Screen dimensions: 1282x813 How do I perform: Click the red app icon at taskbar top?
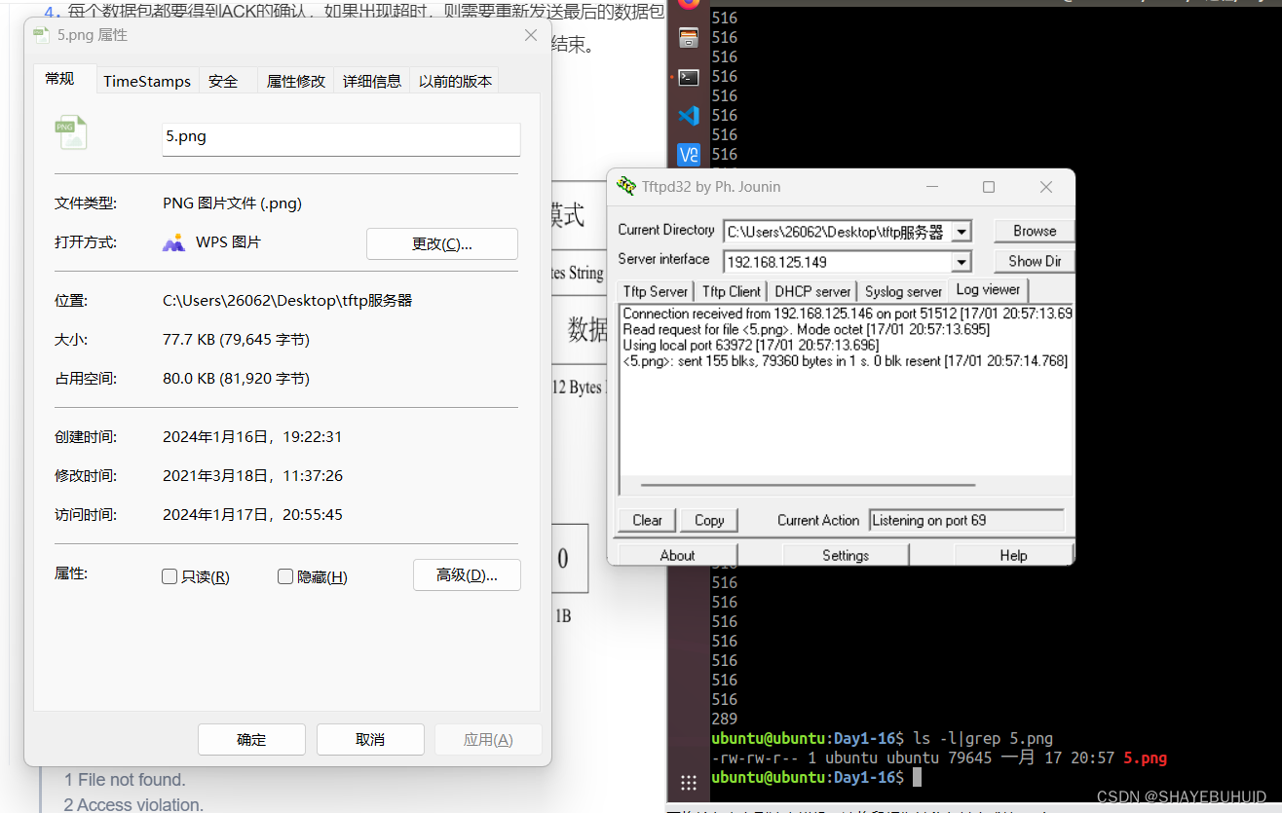(689, 5)
